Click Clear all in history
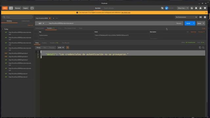Image resolution: width=210 pixels, height=118 pixels. pyautogui.click(x=30, y=25)
